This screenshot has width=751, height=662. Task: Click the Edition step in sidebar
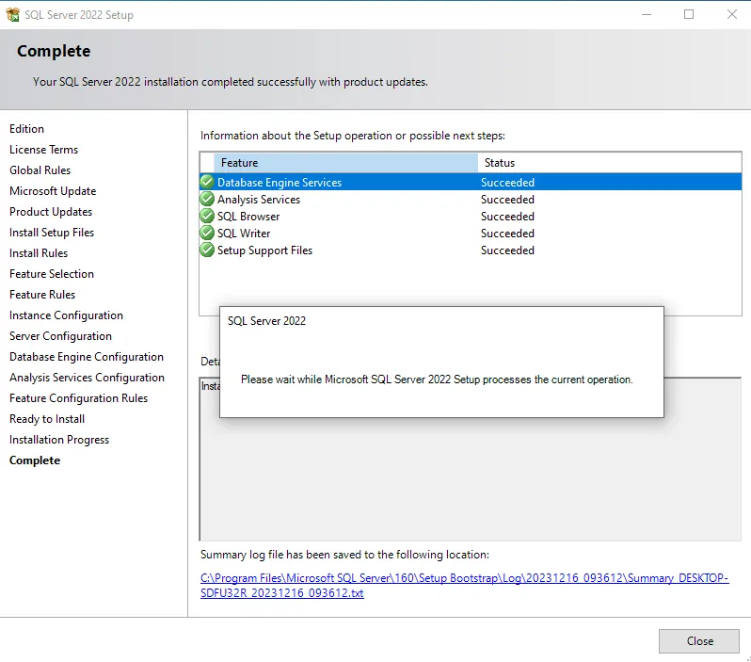(x=26, y=129)
